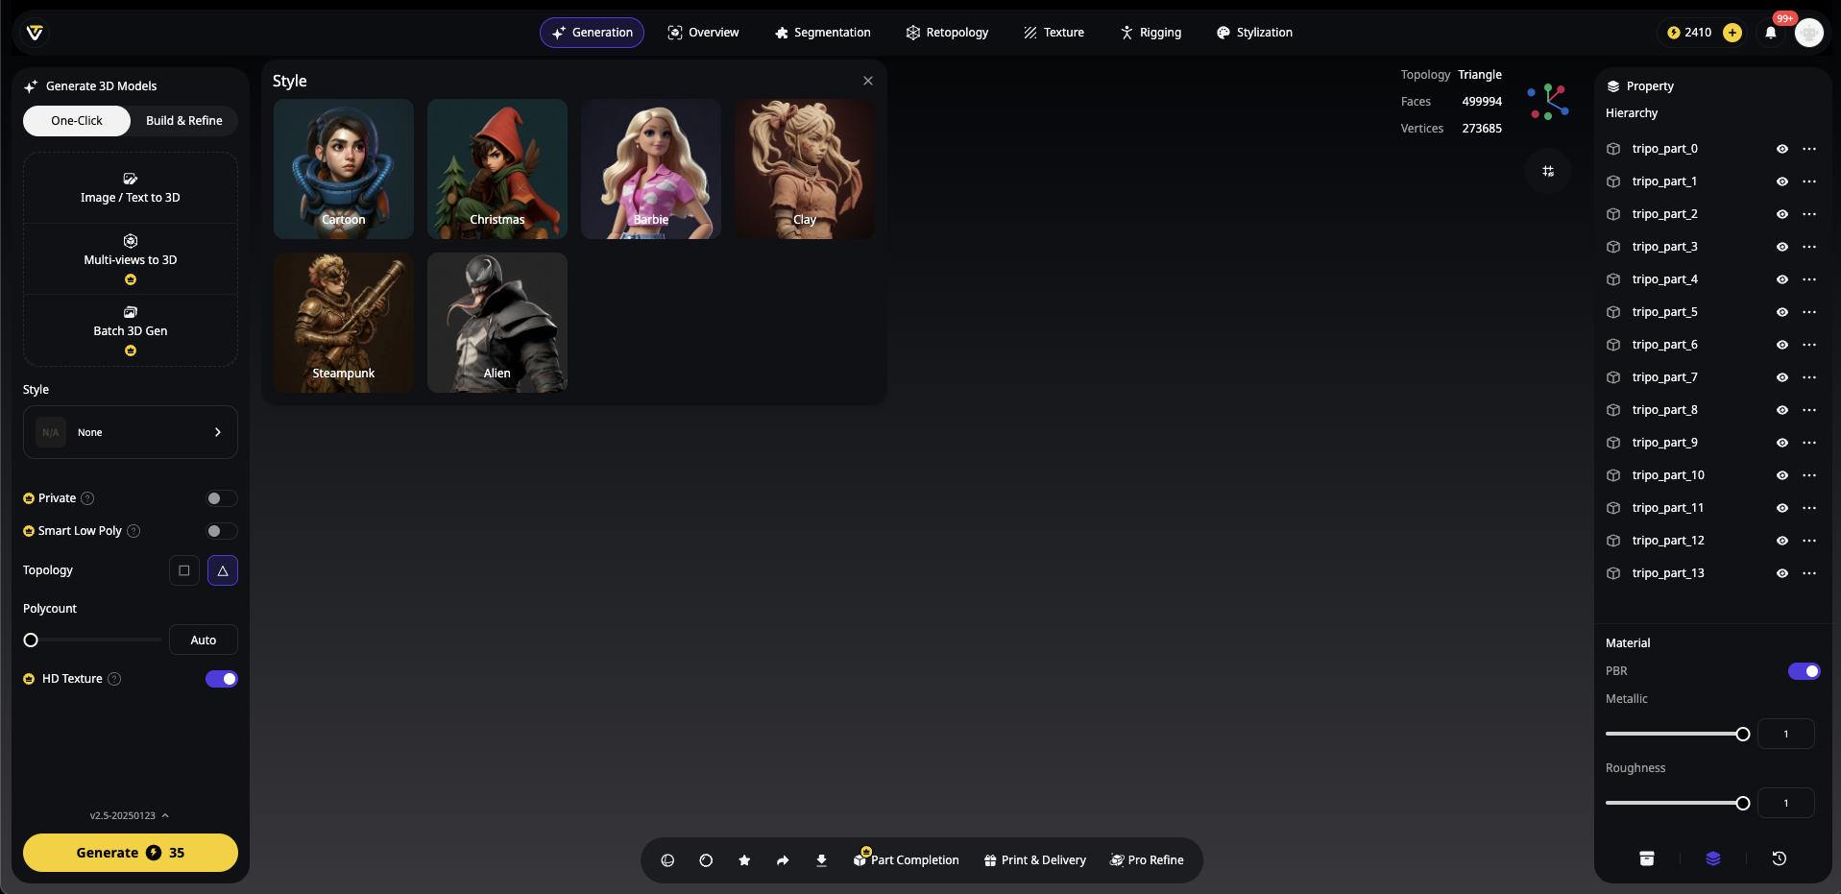Viewport: 1841px width, 894px height.
Task: Choose Multi-views to 3D
Action: (131, 259)
